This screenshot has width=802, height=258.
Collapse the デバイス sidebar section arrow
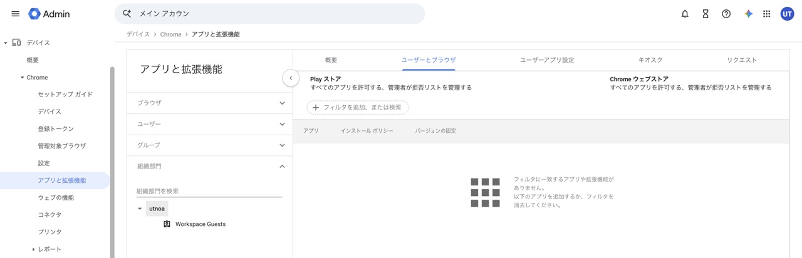(x=6, y=43)
